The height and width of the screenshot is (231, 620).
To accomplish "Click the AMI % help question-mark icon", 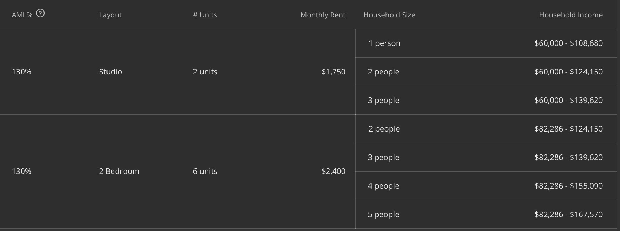I will tap(40, 14).
